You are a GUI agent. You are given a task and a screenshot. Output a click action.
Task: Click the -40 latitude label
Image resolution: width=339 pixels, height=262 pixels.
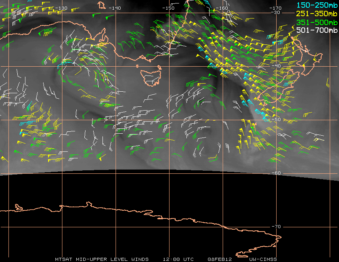[276, 66]
